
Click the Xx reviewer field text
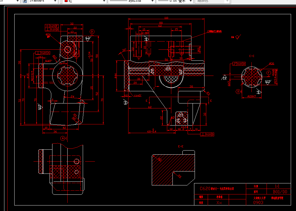pyautogui.click(x=219, y=203)
